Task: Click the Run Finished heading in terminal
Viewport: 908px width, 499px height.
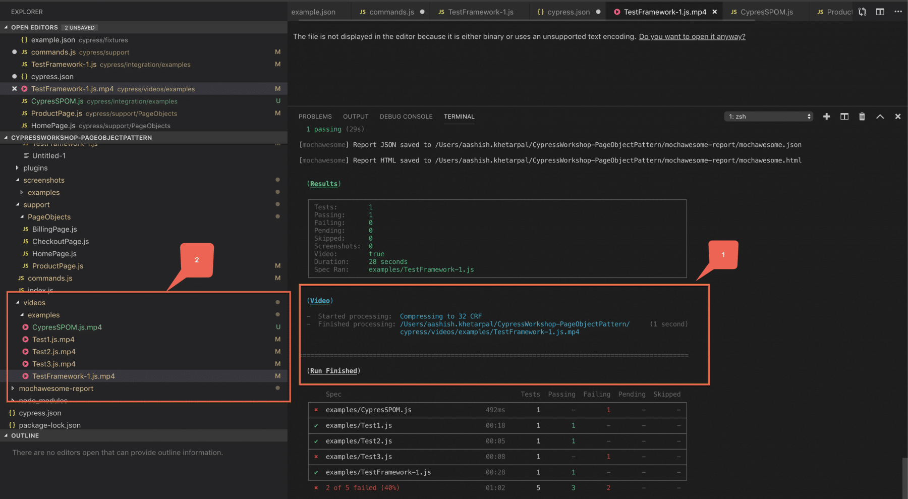Action: click(x=333, y=371)
